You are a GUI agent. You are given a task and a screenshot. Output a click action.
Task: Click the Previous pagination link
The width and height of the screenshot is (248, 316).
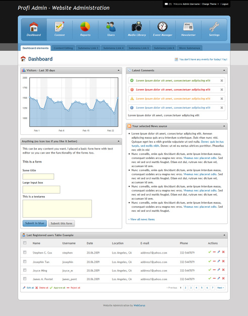coord(172,288)
